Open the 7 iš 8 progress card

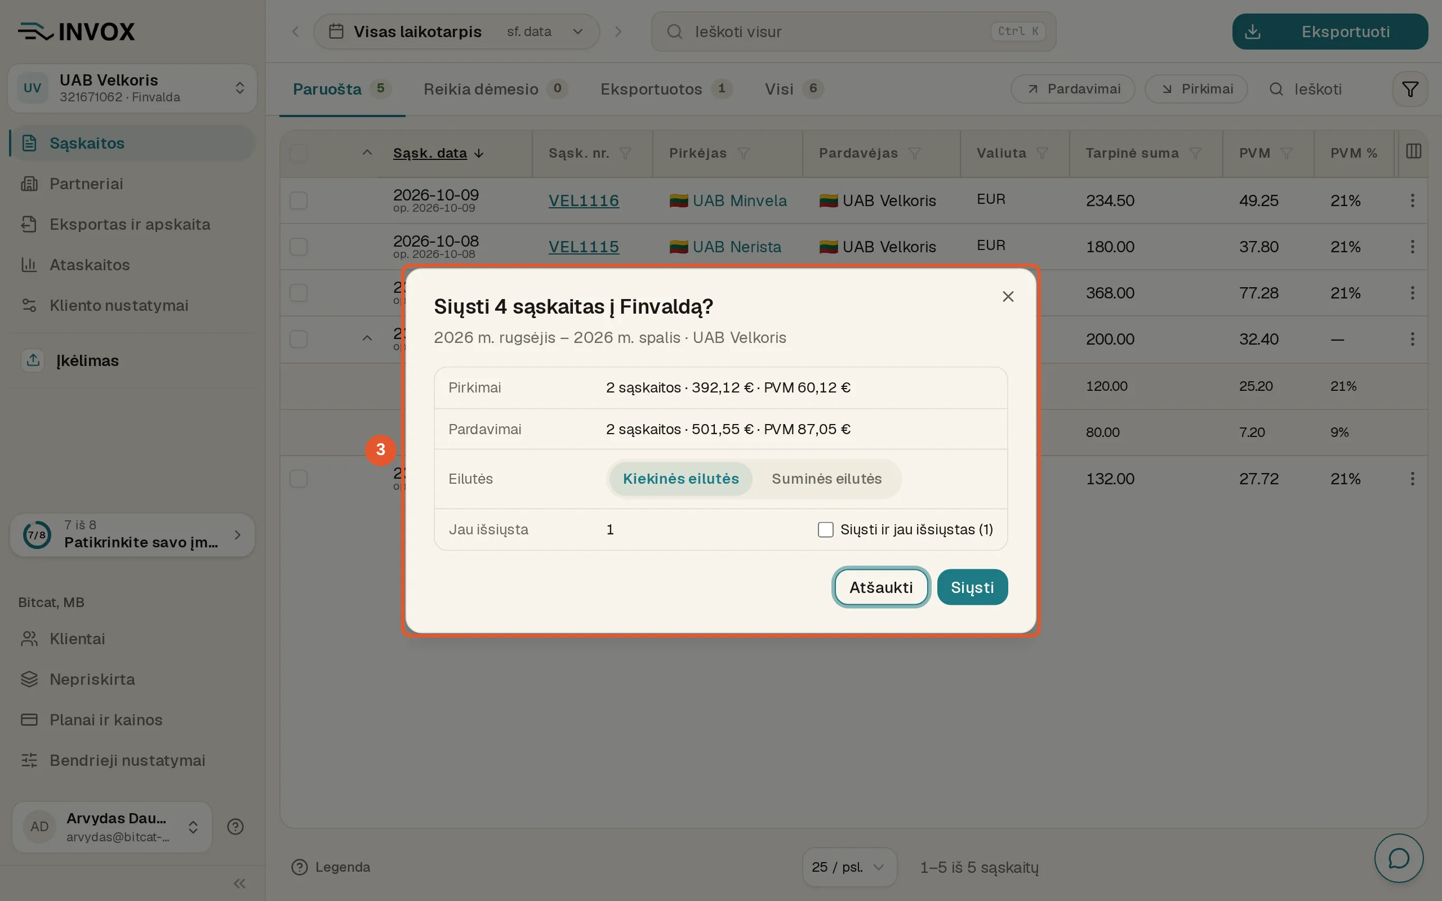[x=132, y=534]
